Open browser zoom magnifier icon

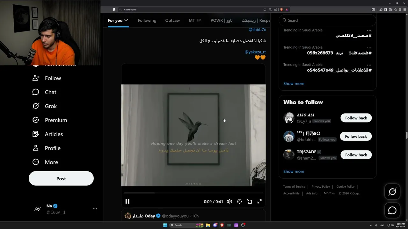coord(270,10)
